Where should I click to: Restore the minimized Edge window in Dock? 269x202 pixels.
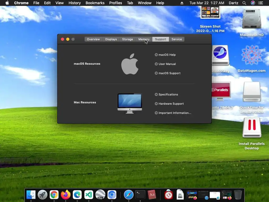215,195
